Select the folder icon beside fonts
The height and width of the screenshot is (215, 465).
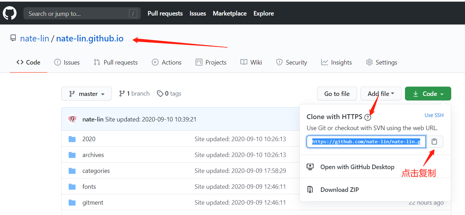(72, 187)
